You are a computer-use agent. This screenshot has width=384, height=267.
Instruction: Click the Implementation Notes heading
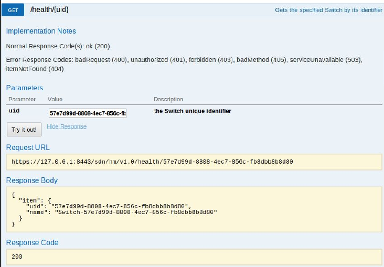click(x=41, y=31)
